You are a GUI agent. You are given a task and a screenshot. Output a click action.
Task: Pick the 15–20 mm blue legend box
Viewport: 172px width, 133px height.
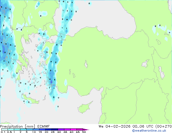[42, 129]
